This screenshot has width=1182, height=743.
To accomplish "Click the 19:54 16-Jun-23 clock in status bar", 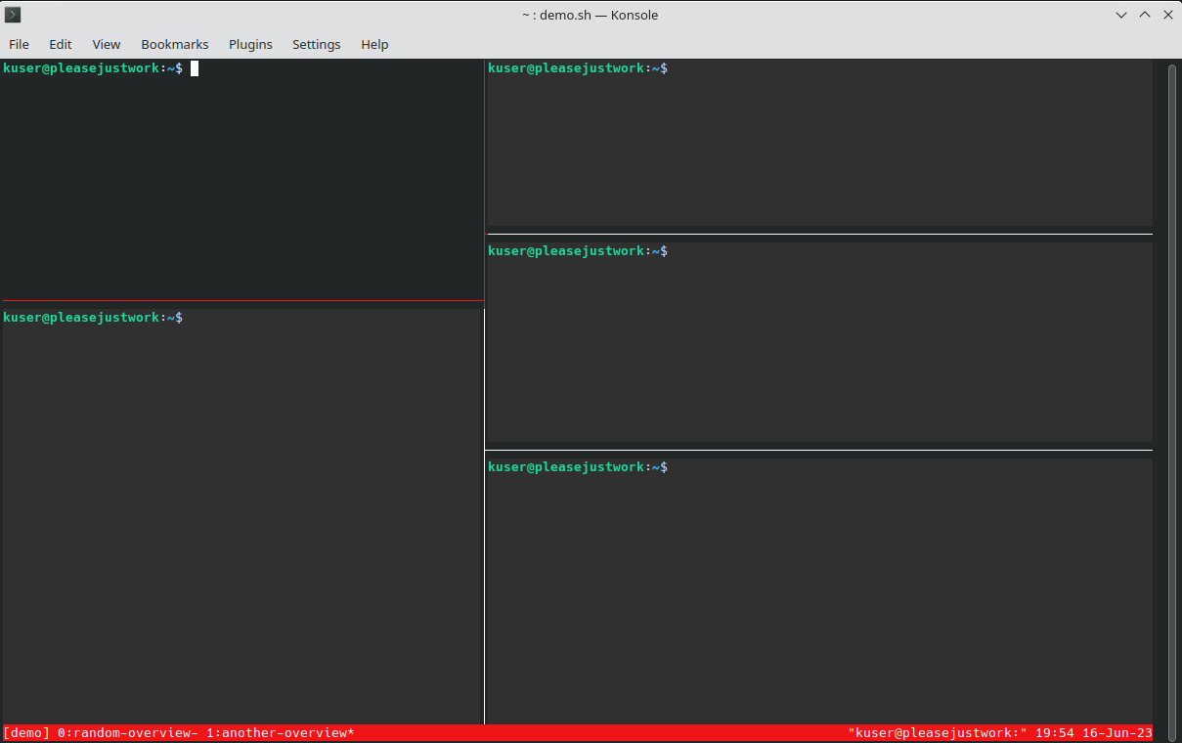I will pos(1094,733).
